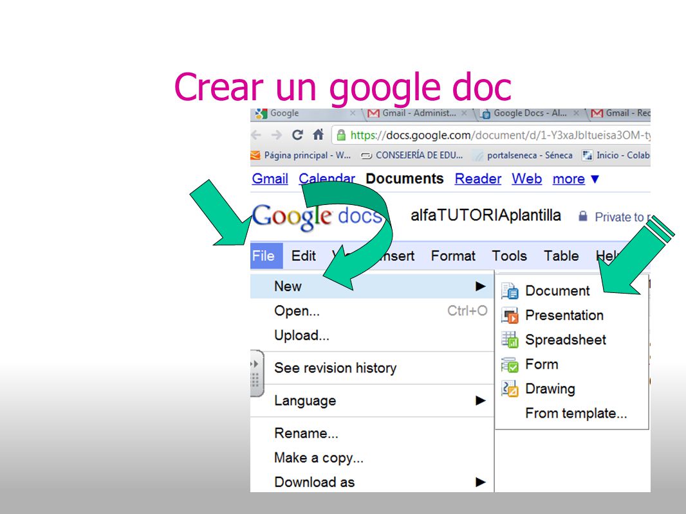The width and height of the screenshot is (686, 514).
Task: Click the CONSEJERÍA DE EDU bookmark icon
Action: [366, 155]
